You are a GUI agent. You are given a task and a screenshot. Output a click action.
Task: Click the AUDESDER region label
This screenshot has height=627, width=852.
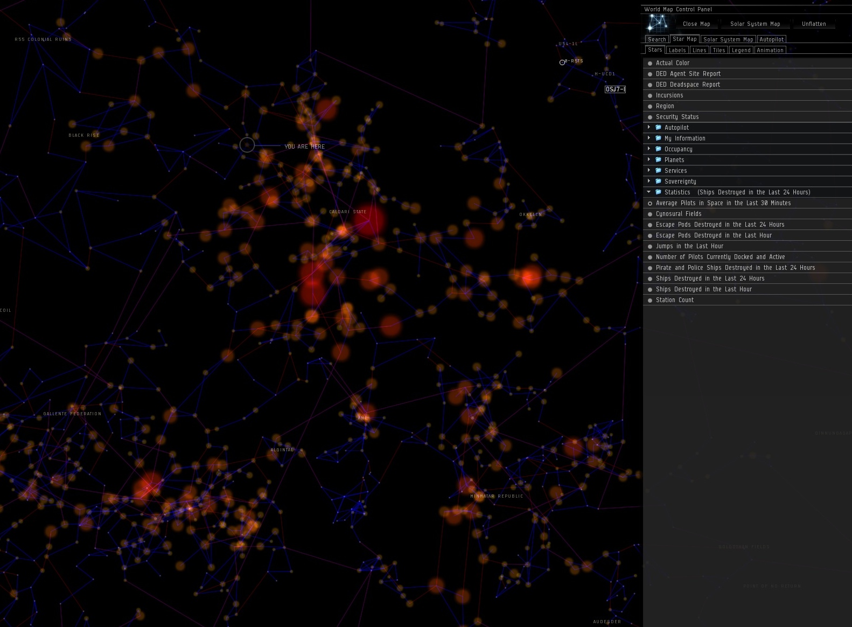(607, 622)
